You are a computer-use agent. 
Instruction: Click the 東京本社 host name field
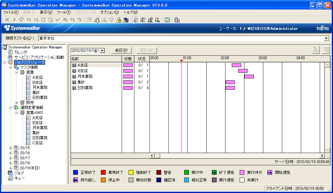(181, 38)
